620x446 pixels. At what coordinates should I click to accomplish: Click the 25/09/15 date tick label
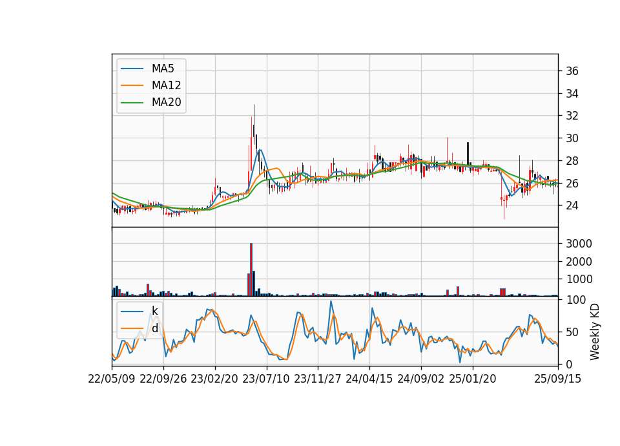(x=558, y=379)
